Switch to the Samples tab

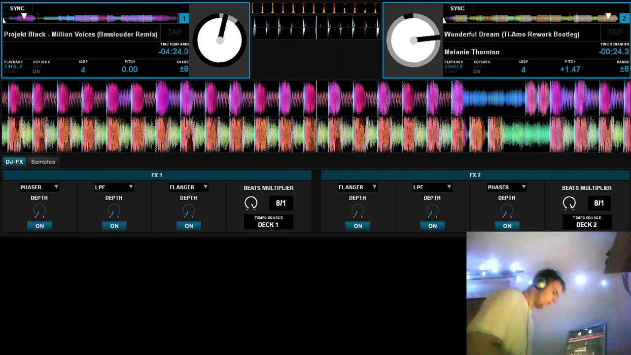pyautogui.click(x=43, y=162)
